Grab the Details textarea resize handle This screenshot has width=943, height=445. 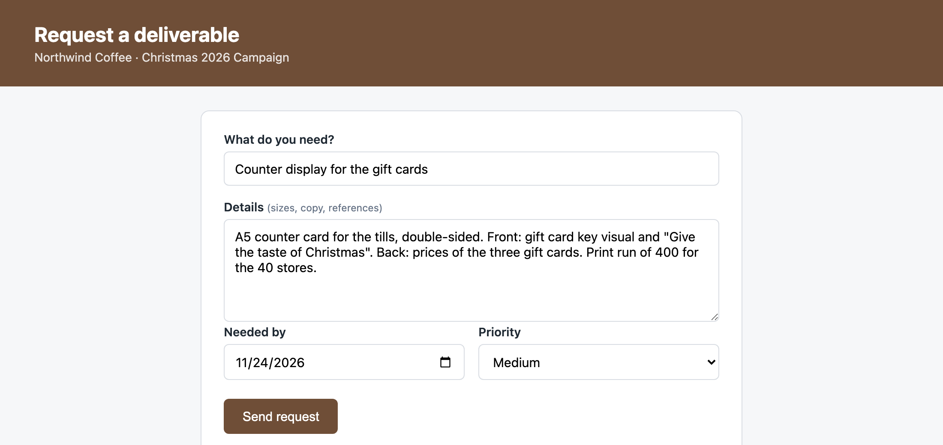click(x=715, y=317)
